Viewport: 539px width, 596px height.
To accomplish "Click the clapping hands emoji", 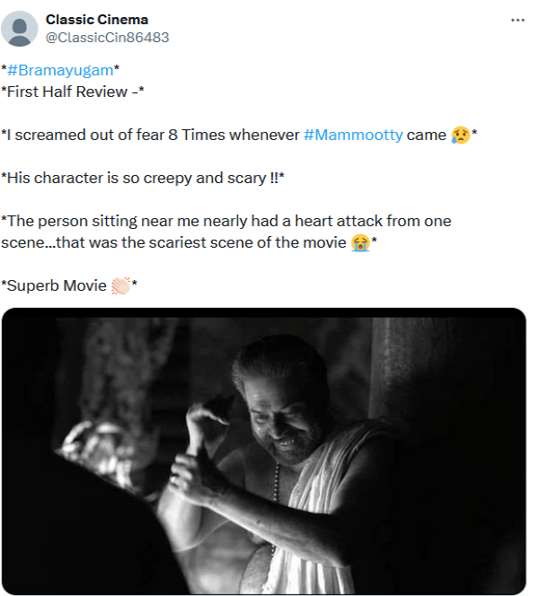I will pos(120,286).
